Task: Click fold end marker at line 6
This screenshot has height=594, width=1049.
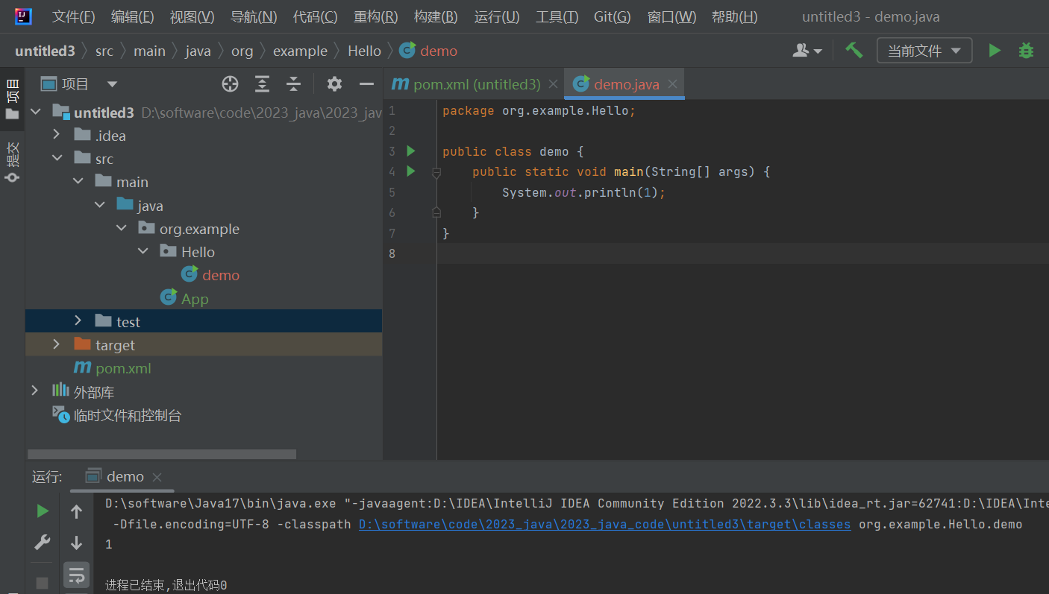Action: click(x=436, y=212)
